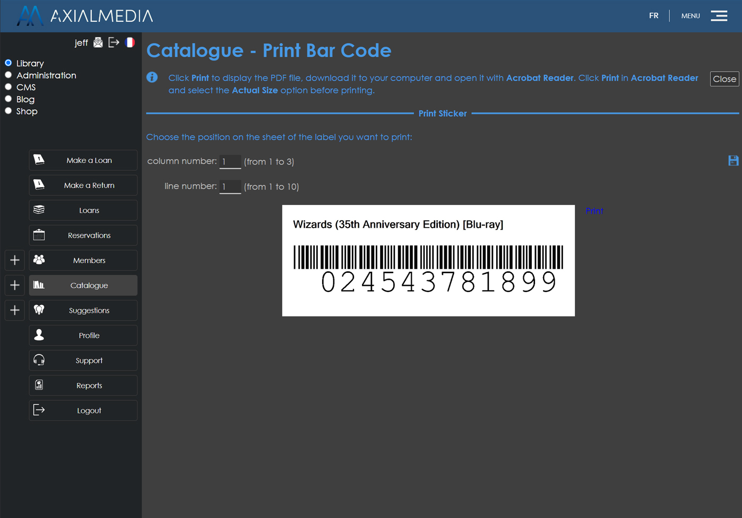This screenshot has height=518, width=742.
Task: Click the mail icon next to jeff
Action: (x=98, y=42)
